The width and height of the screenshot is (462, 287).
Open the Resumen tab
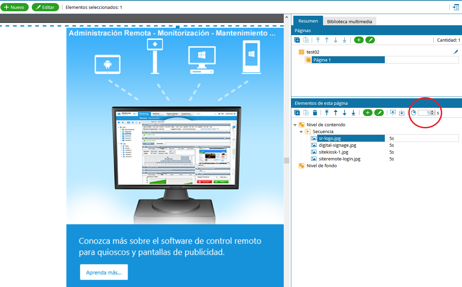coord(308,21)
